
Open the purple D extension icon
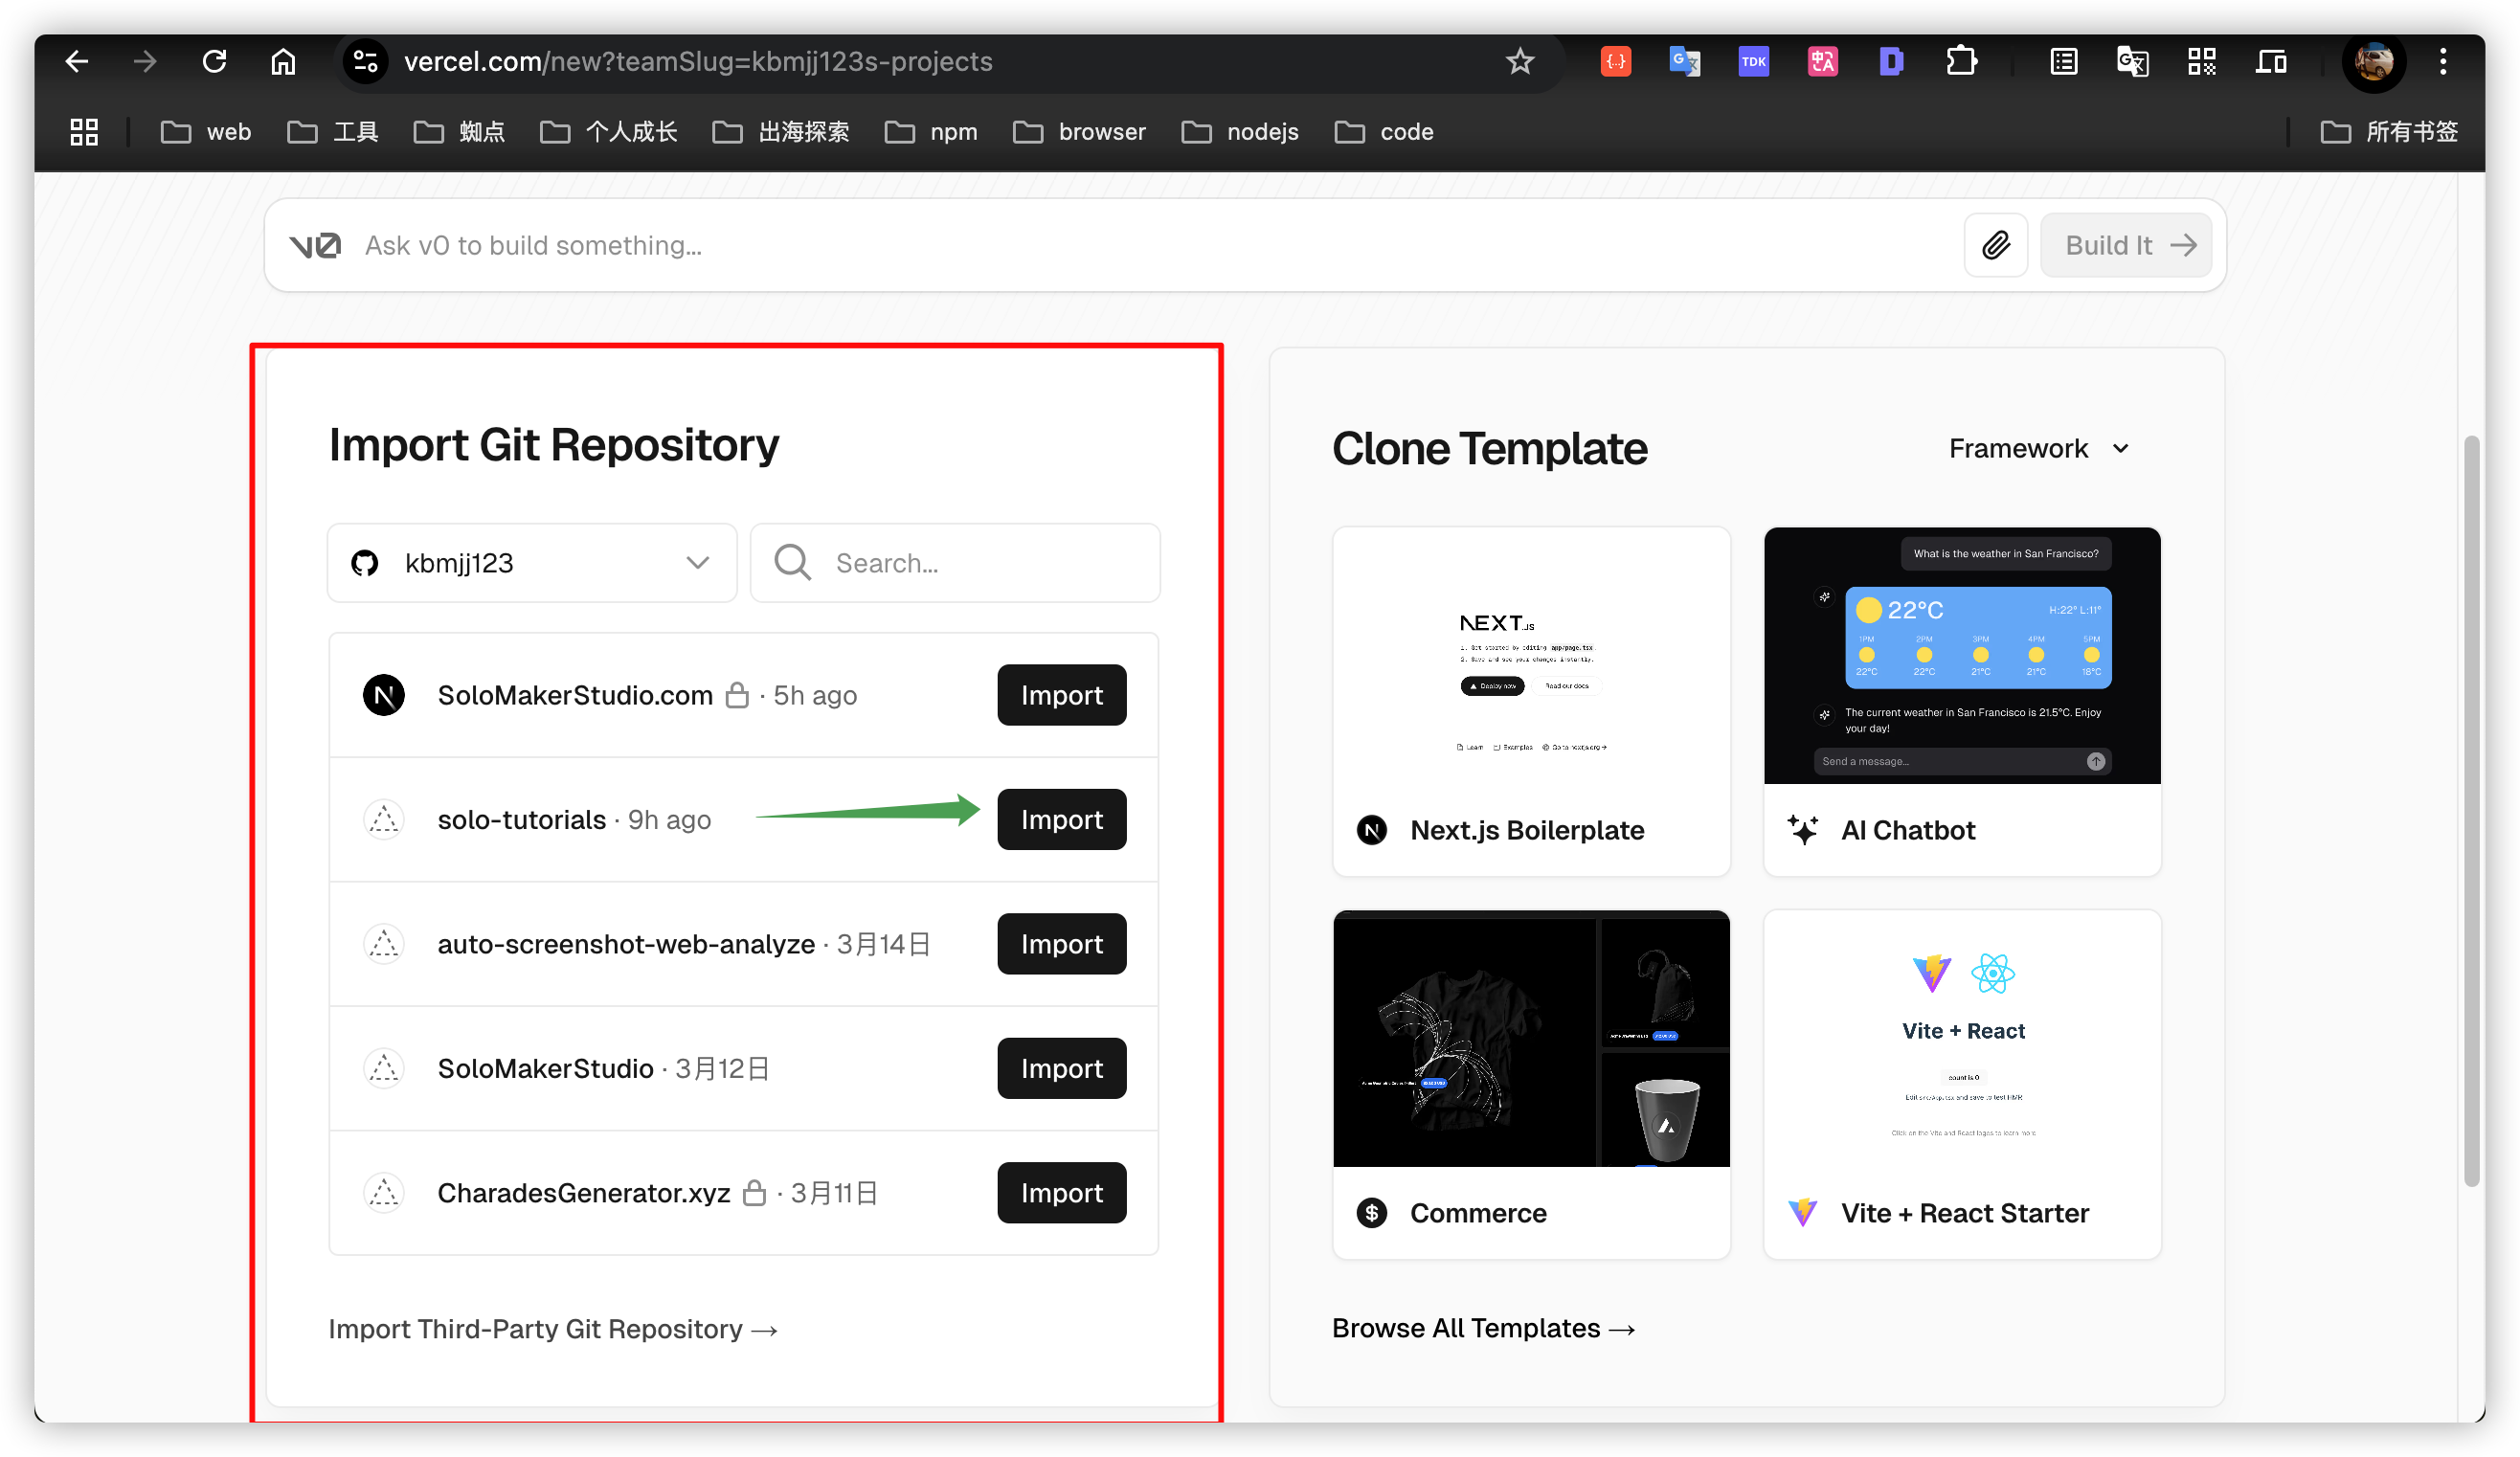pyautogui.click(x=1891, y=62)
